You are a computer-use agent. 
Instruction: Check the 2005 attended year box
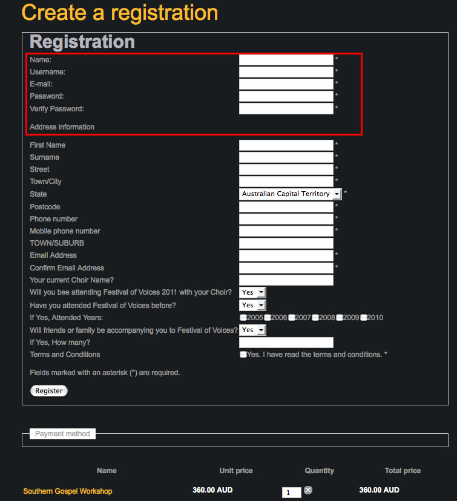[x=243, y=318]
